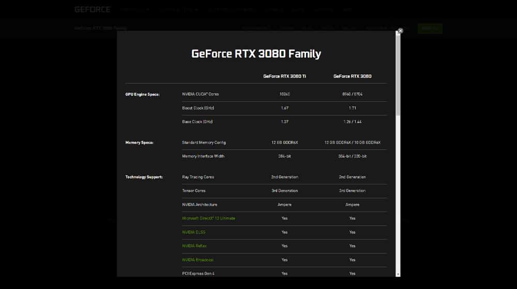Click Ampere under RTX 3080
Screen dimensions: 517x289
(x=353, y=204)
